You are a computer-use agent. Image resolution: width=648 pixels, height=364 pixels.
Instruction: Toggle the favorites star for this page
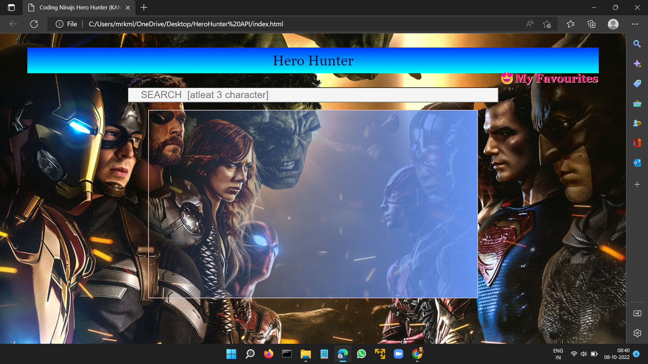pos(547,24)
